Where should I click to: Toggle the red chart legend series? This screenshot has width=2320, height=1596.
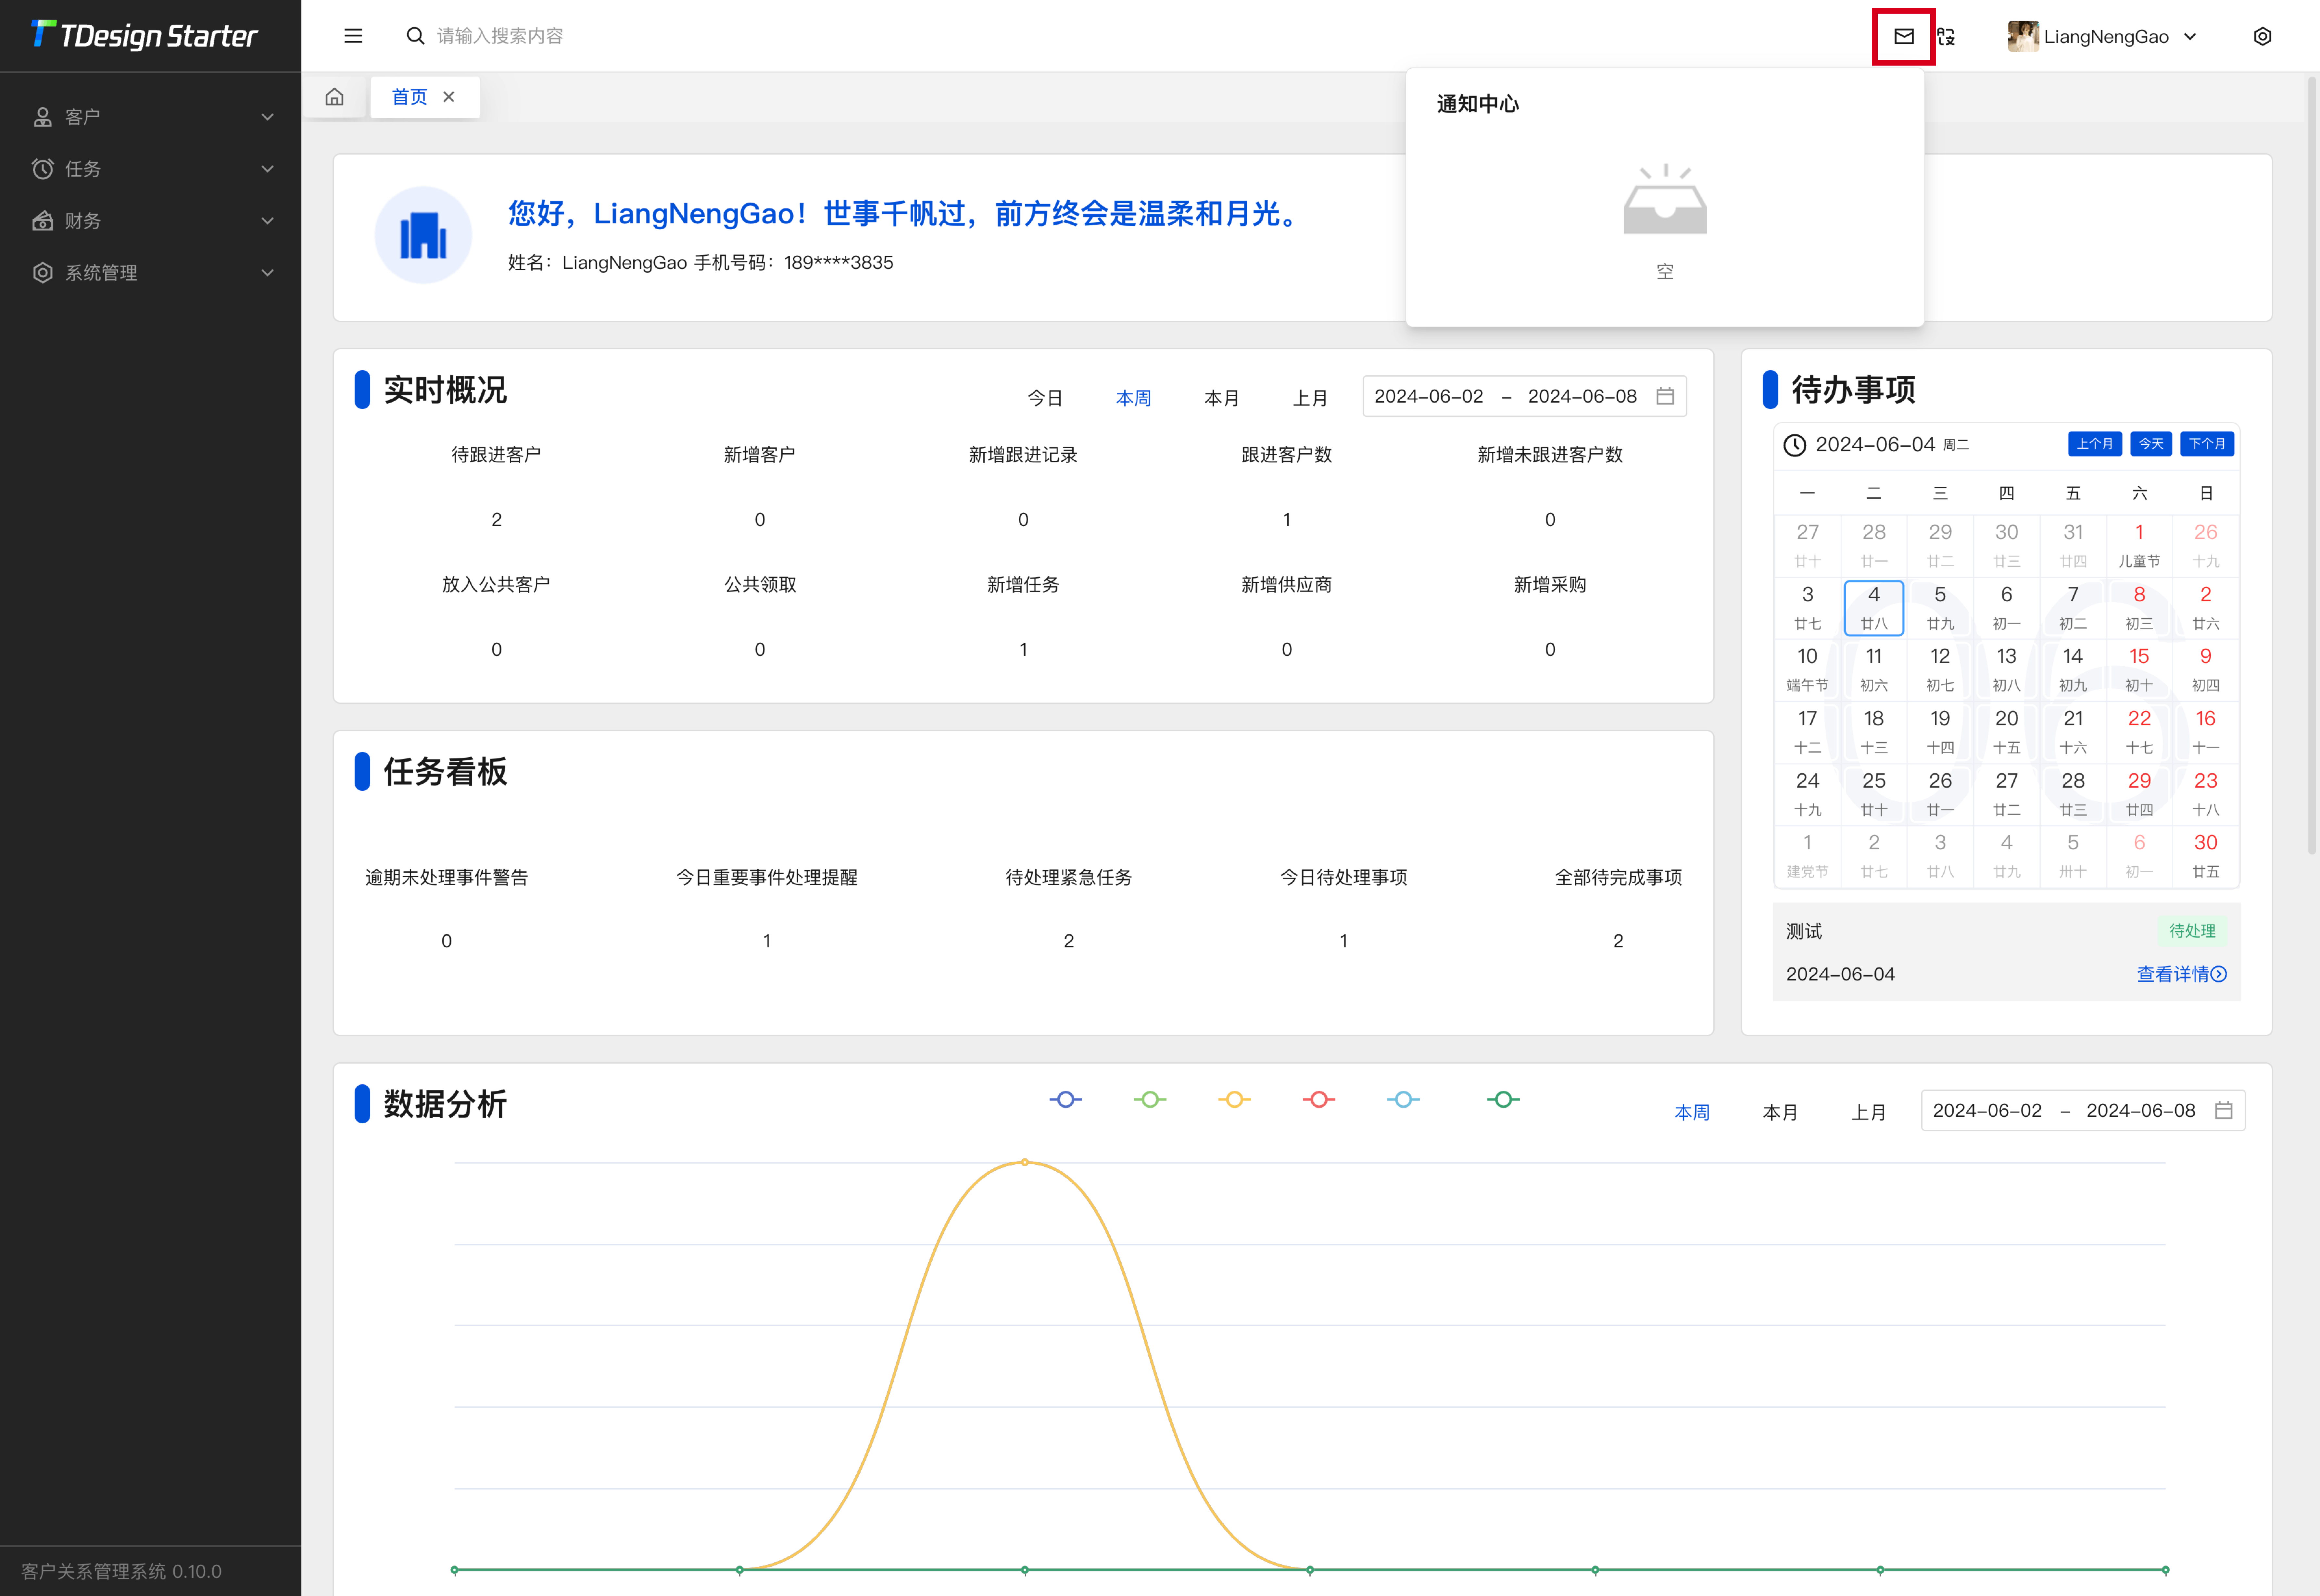pyautogui.click(x=1319, y=1099)
